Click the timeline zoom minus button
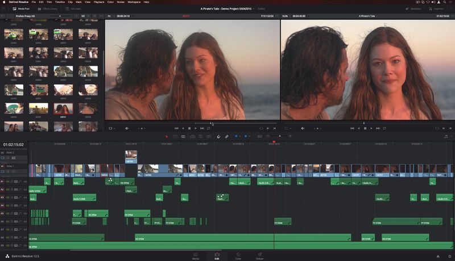Image resolution: width=455 pixels, height=261 pixels. click(x=268, y=136)
